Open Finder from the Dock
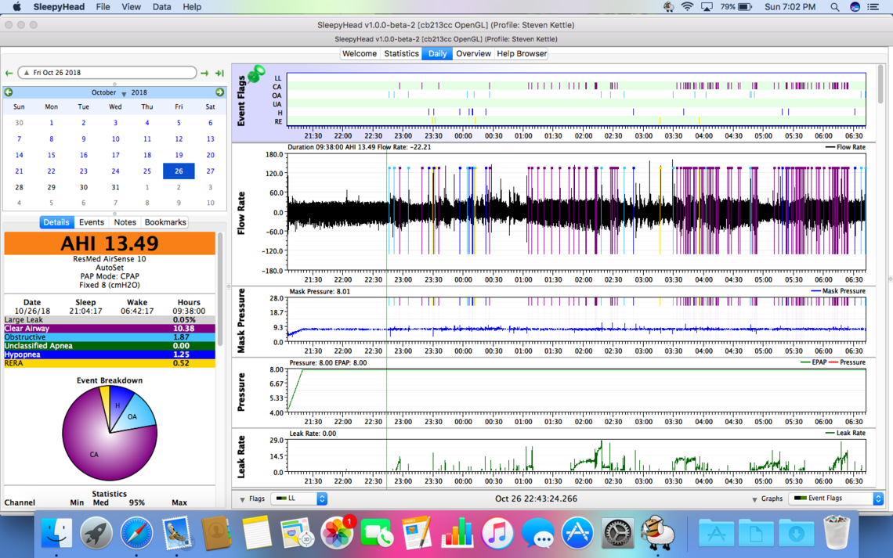Image resolution: width=893 pixels, height=558 pixels. click(x=57, y=533)
